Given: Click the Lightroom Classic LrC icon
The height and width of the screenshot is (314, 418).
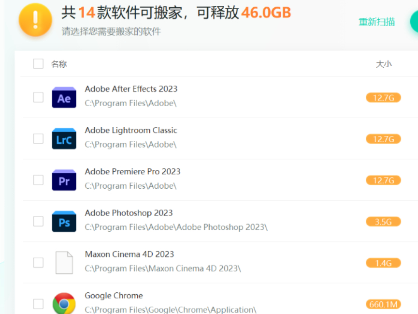Looking at the screenshot, I should click(64, 139).
